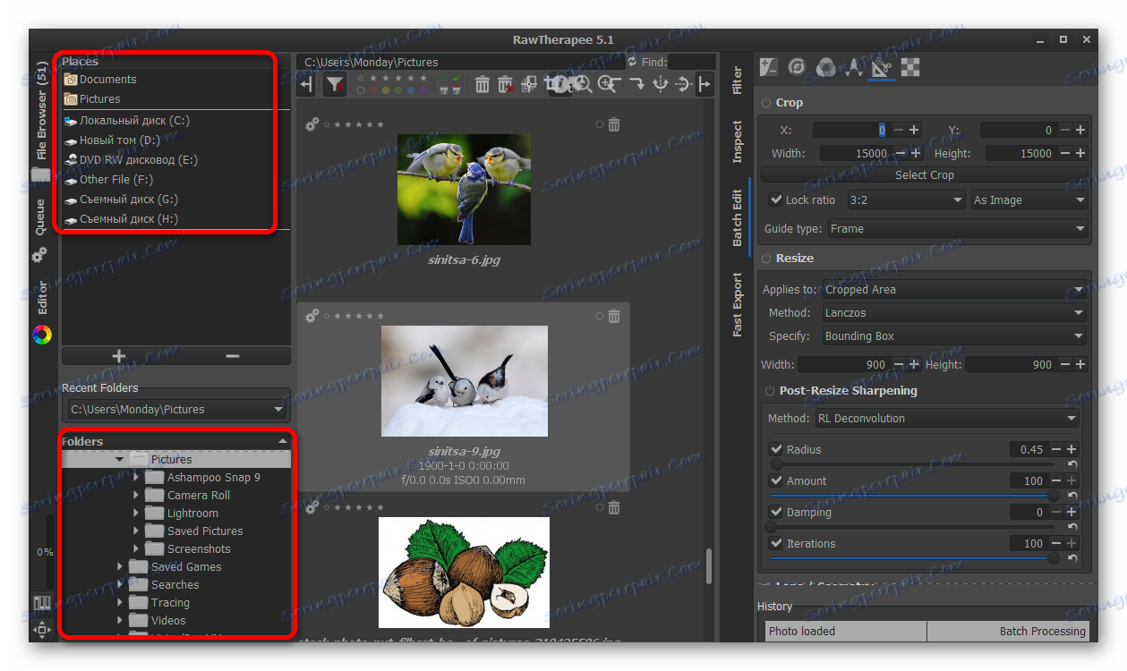The image size is (1127, 671).
Task: Open the Wavelet tools tab icon
Action: pyautogui.click(x=854, y=67)
